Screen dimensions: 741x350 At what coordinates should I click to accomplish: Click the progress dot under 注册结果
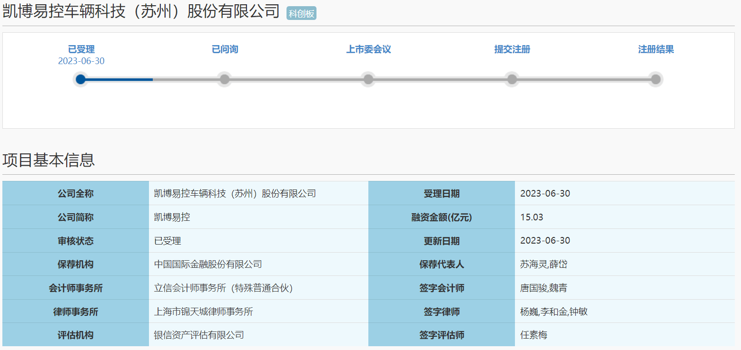[x=656, y=79]
